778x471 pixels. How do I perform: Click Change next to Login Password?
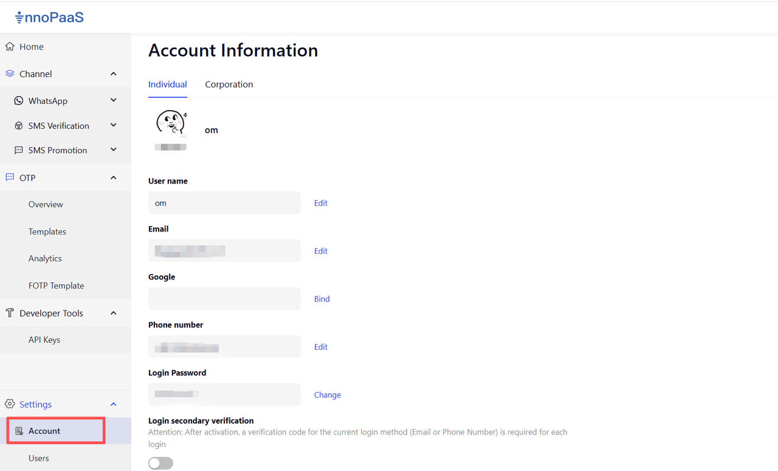(x=327, y=395)
